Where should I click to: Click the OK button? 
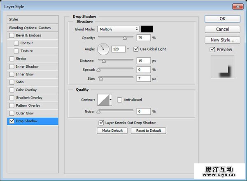pyautogui.click(x=222, y=19)
